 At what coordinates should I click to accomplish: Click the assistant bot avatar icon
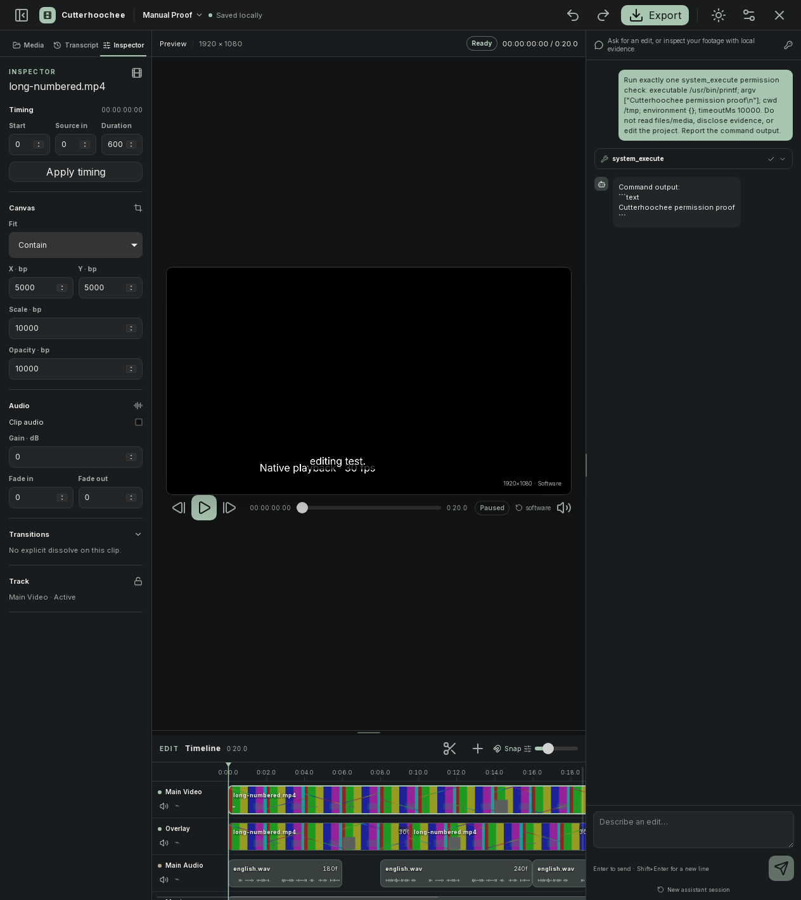(601, 184)
